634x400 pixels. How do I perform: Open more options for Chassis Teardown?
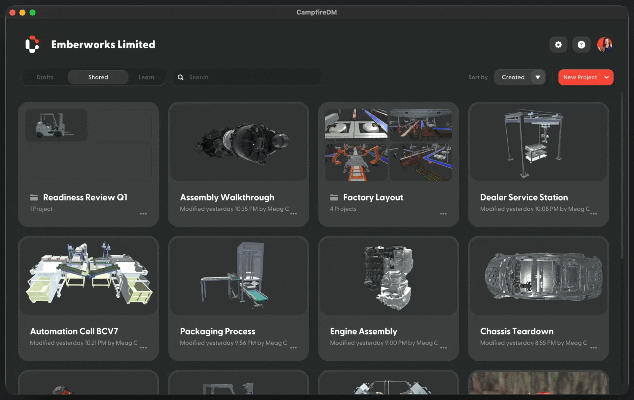tap(593, 348)
